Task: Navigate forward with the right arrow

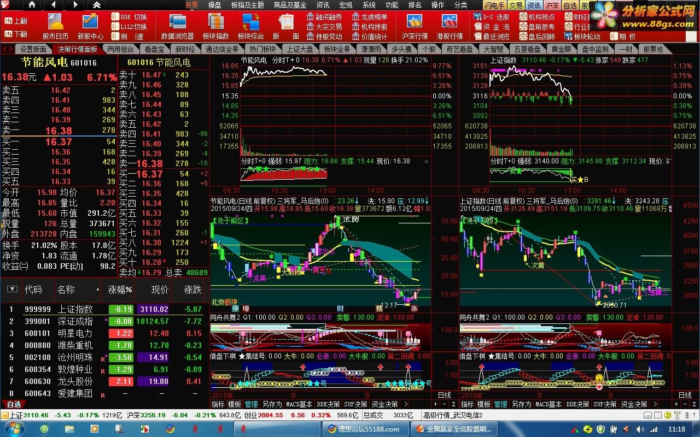Action: point(74,5)
